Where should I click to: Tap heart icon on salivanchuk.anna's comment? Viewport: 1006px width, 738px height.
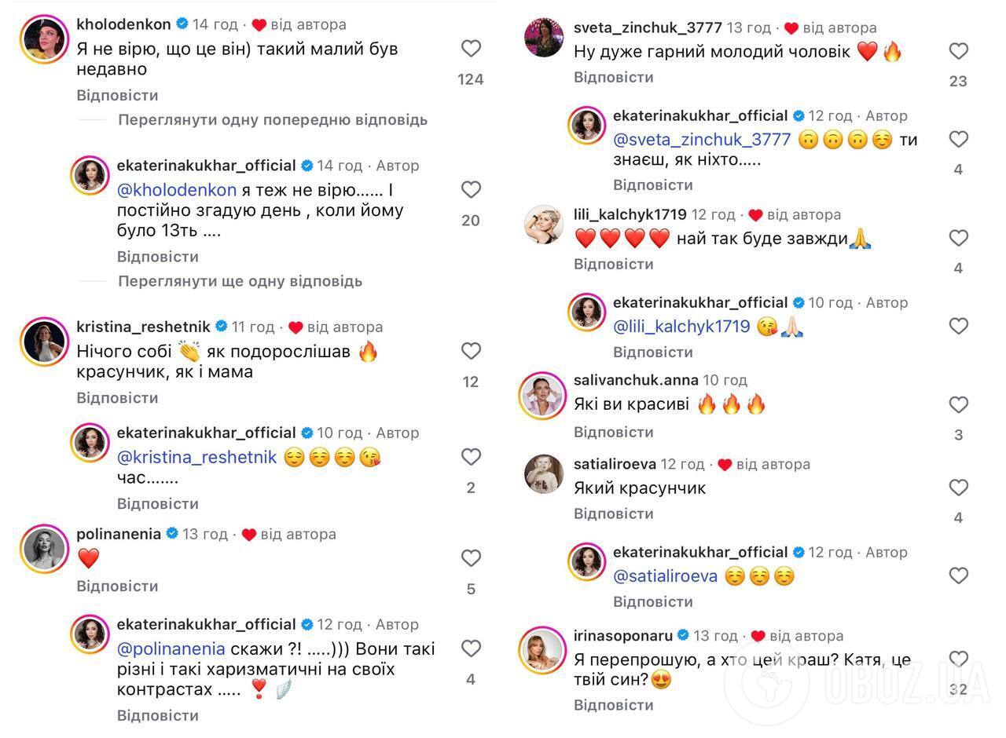[958, 404]
